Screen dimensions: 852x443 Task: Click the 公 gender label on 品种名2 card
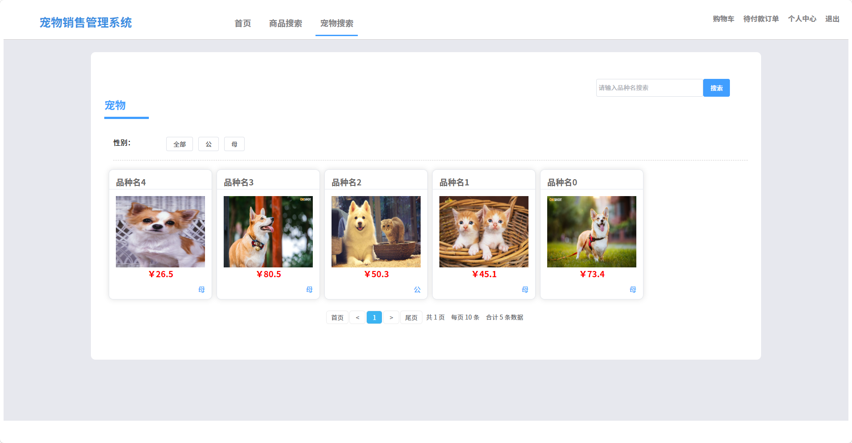point(417,290)
